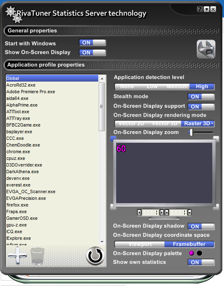The image size is (224, 286).
Task: Increase vertical OSD position with up arrow
Action: (167, 212)
